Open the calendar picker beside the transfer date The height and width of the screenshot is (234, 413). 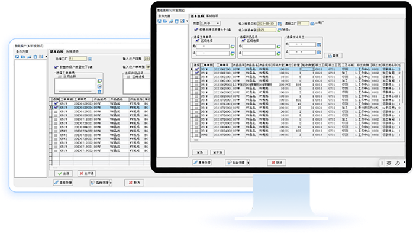click(x=279, y=24)
